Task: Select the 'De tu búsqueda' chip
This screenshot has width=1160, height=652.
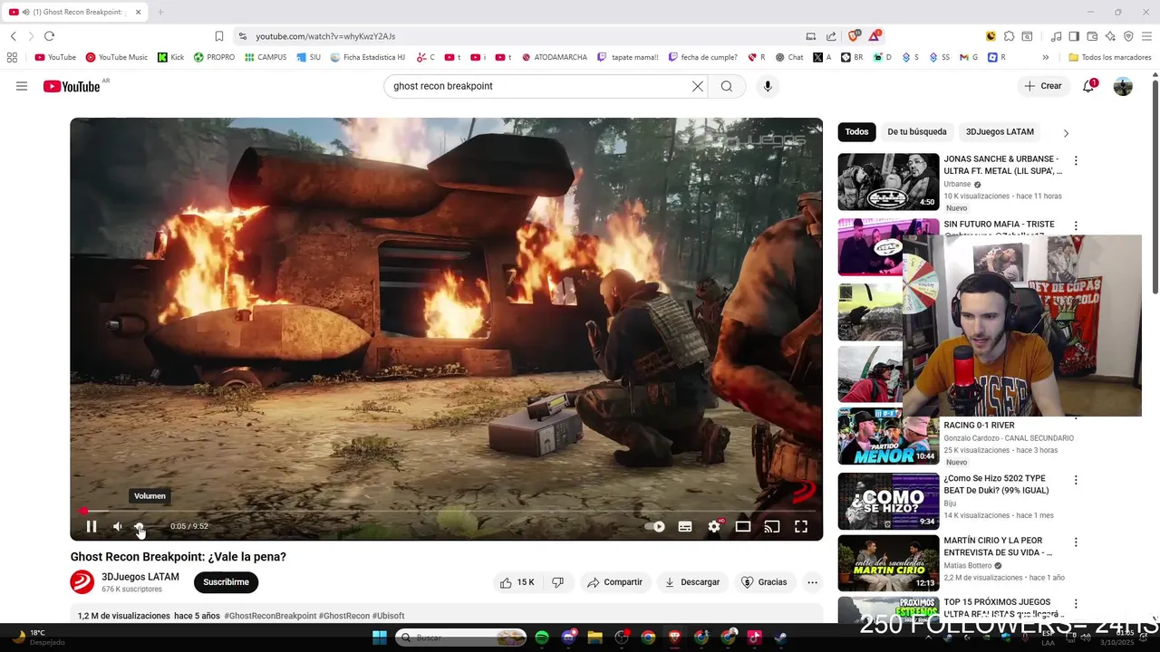Action: (917, 132)
